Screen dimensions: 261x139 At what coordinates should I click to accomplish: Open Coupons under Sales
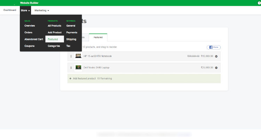tap(30, 46)
